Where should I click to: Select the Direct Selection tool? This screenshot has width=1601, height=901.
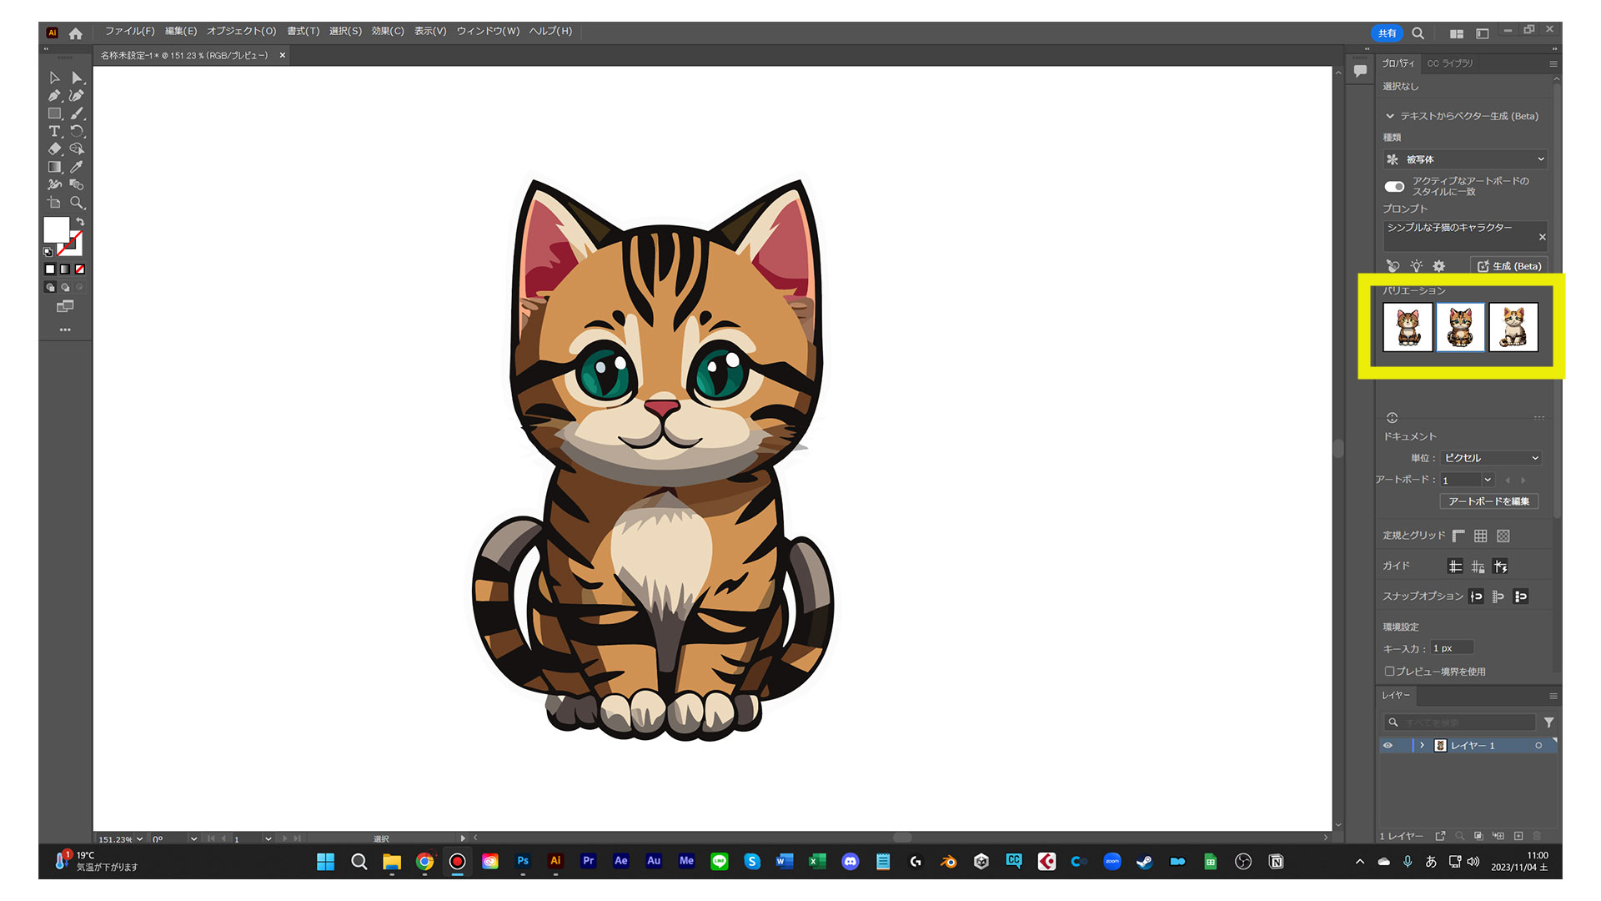[77, 78]
